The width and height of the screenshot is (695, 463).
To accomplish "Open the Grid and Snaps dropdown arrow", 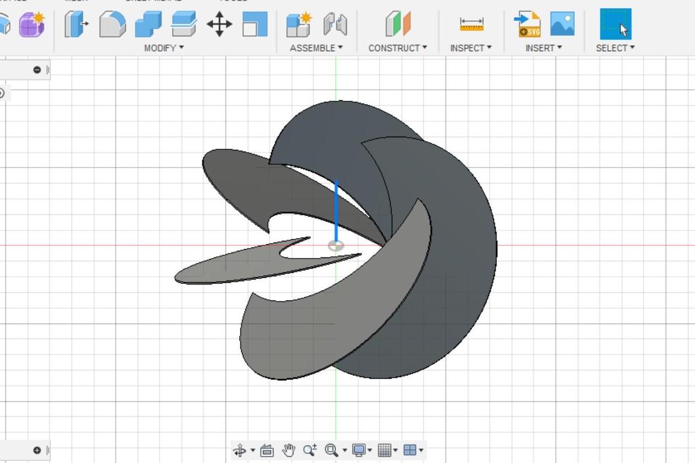I will [x=394, y=450].
